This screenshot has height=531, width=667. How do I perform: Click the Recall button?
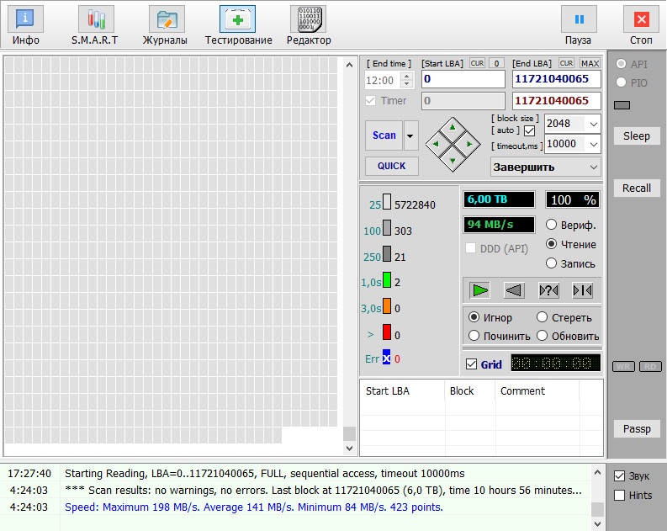[637, 188]
